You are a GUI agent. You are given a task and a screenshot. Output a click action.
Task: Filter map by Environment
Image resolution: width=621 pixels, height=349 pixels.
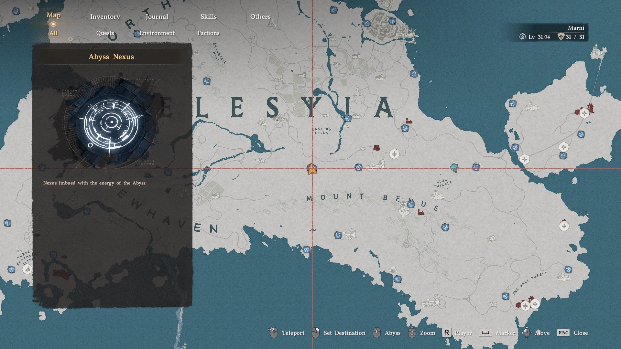157,33
